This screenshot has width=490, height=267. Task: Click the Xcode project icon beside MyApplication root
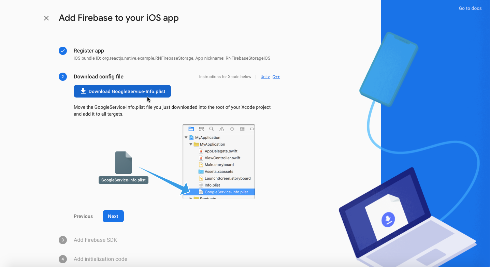tap(191, 137)
